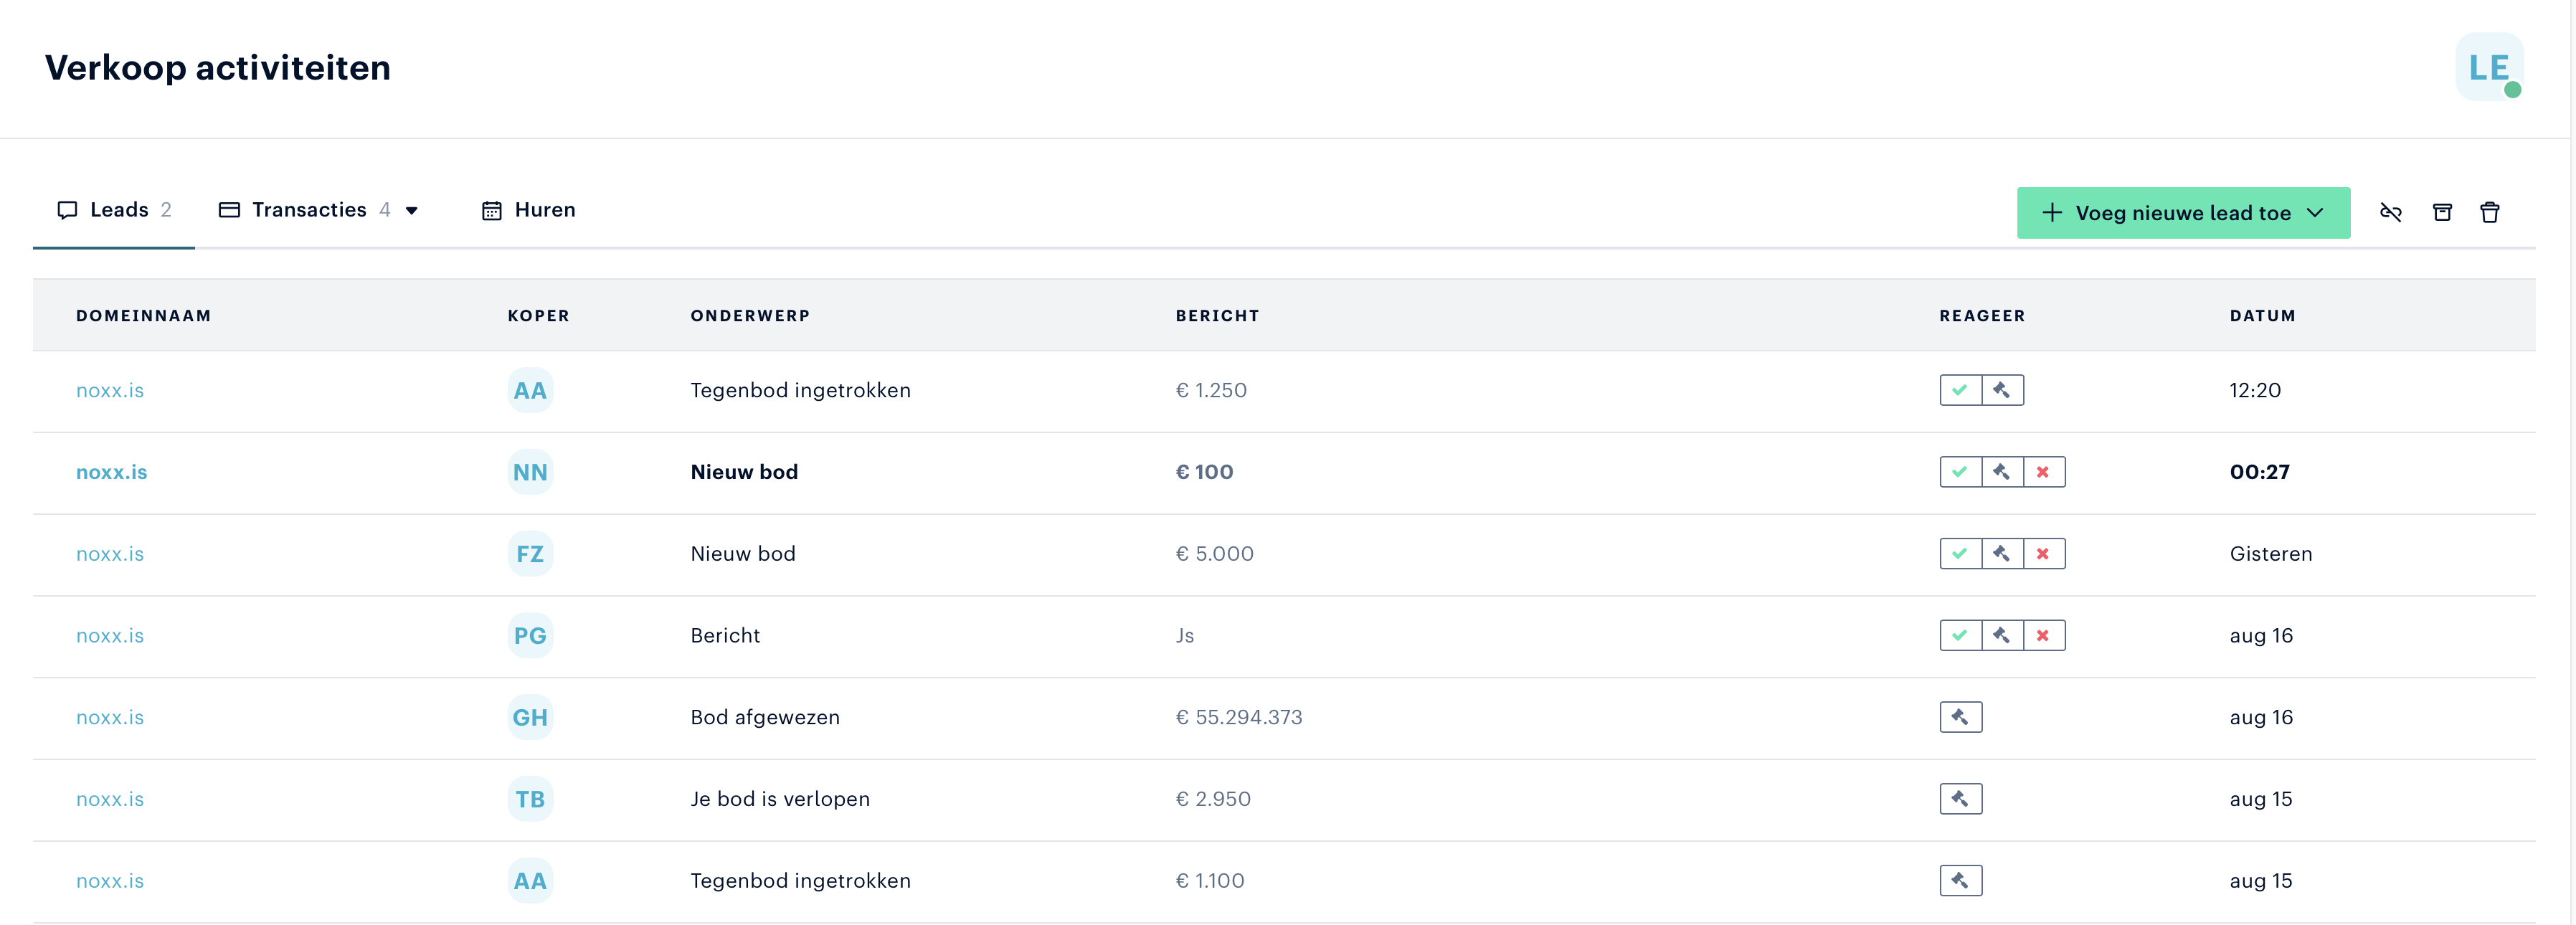Accept the € 5.000 bid from FZ

click(x=1960, y=554)
